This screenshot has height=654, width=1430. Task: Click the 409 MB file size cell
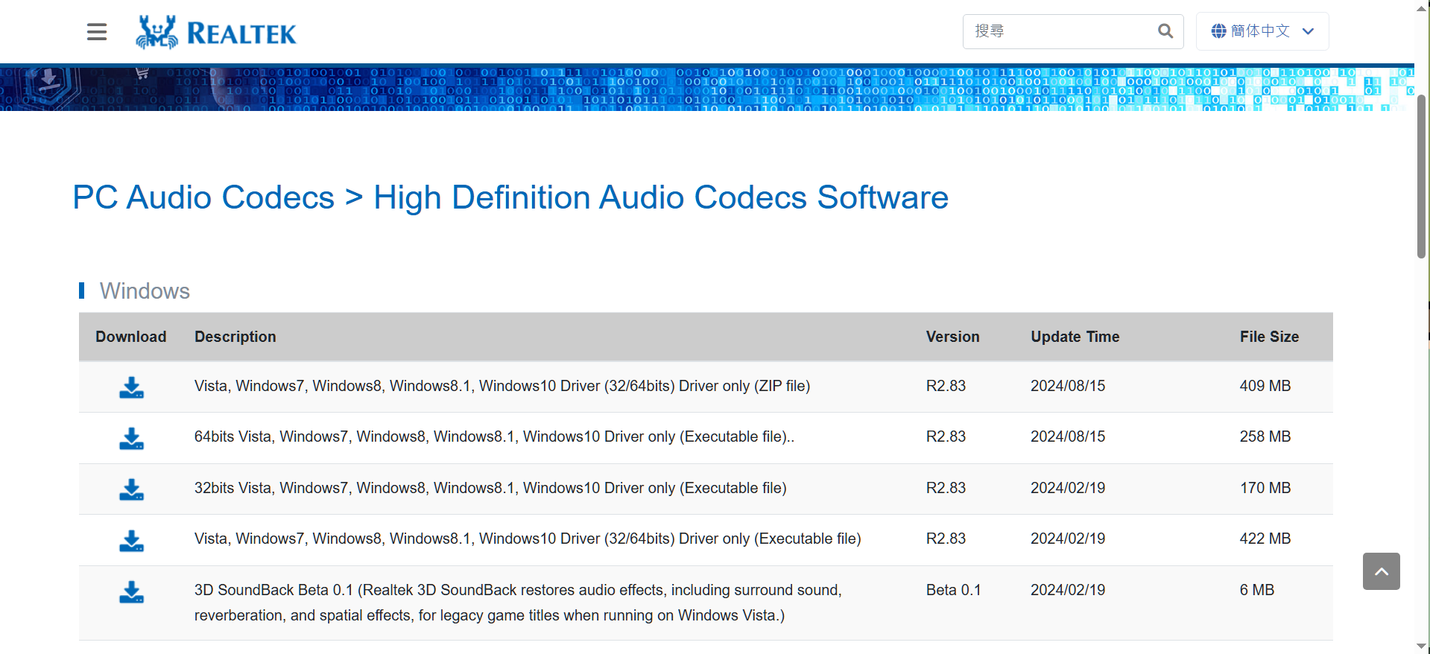click(x=1265, y=386)
